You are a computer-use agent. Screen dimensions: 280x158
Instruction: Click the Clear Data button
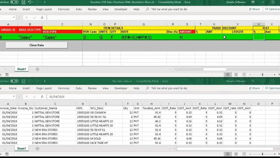[x=37, y=45]
